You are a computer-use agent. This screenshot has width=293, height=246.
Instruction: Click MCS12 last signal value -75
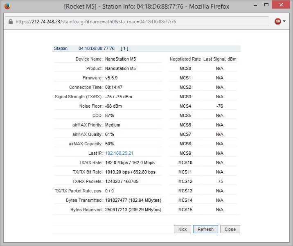pyautogui.click(x=220, y=181)
